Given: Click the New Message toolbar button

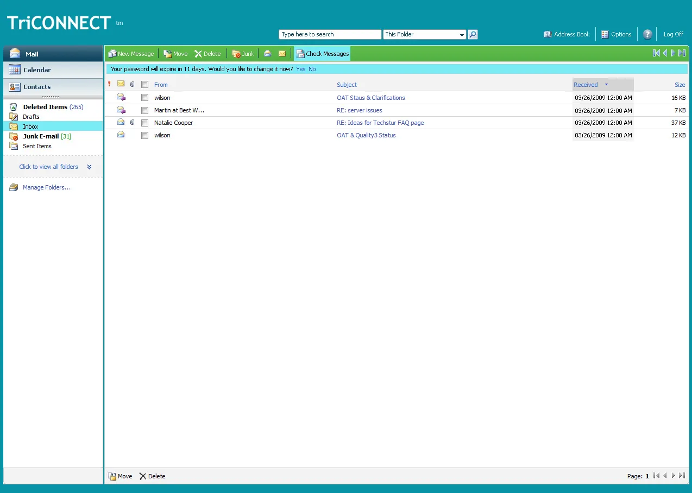Looking at the screenshot, I should pyautogui.click(x=131, y=54).
